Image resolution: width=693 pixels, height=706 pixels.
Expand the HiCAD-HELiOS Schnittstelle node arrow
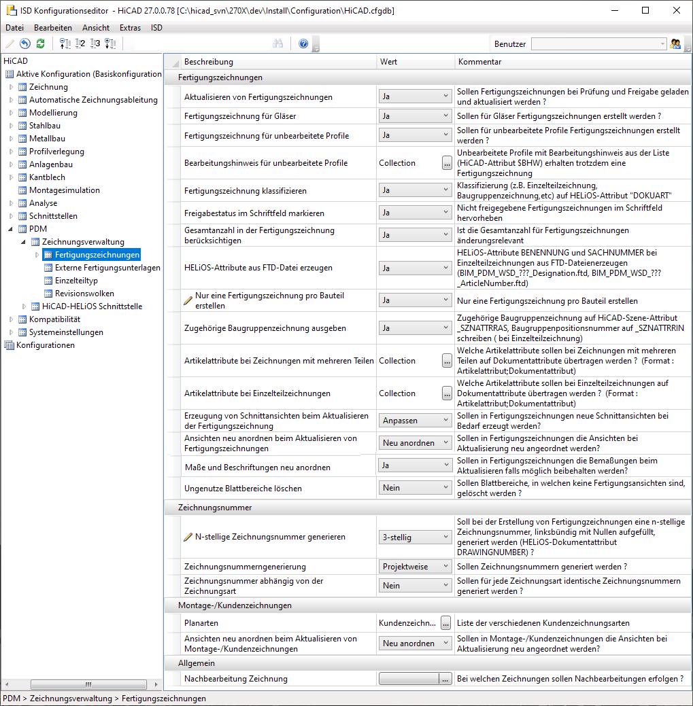point(24,306)
